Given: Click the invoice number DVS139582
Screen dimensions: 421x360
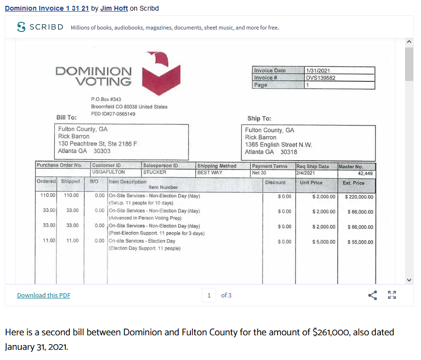Looking at the screenshot, I should pos(321,78).
